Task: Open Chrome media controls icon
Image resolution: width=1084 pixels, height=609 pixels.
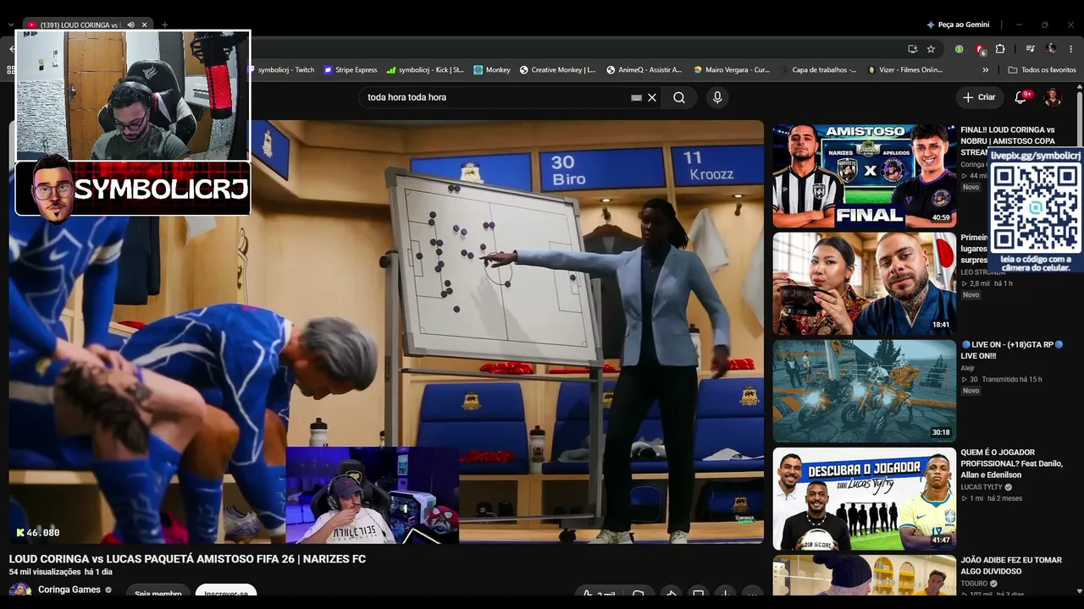Action: [x=1031, y=49]
